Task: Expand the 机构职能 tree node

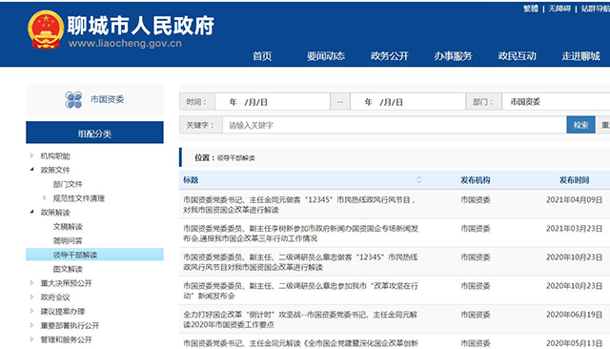Action: 31,155
